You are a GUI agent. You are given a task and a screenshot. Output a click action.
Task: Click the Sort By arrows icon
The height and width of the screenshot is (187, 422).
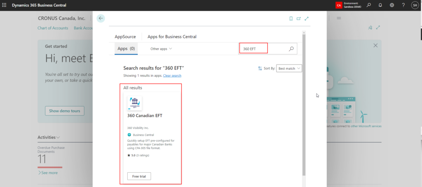click(260, 68)
